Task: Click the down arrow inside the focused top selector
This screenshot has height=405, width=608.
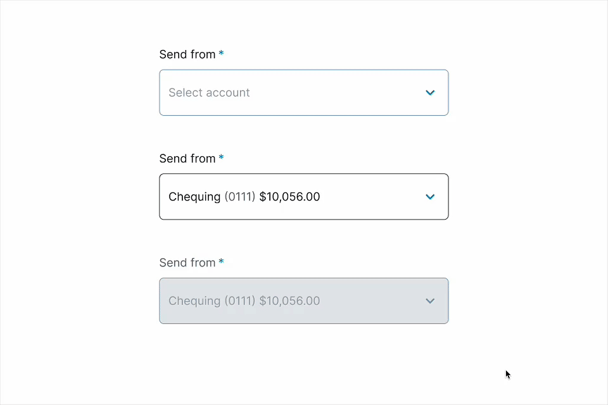Action: point(430,92)
